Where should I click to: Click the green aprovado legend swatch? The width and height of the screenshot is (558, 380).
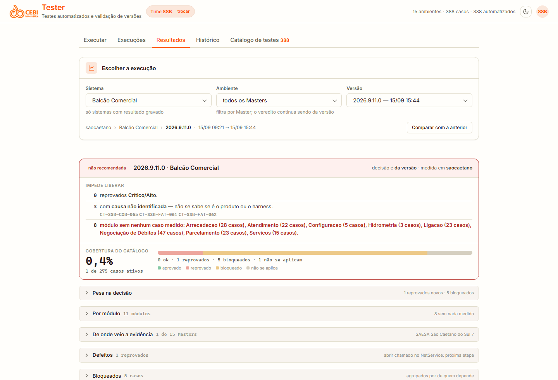coord(159,268)
